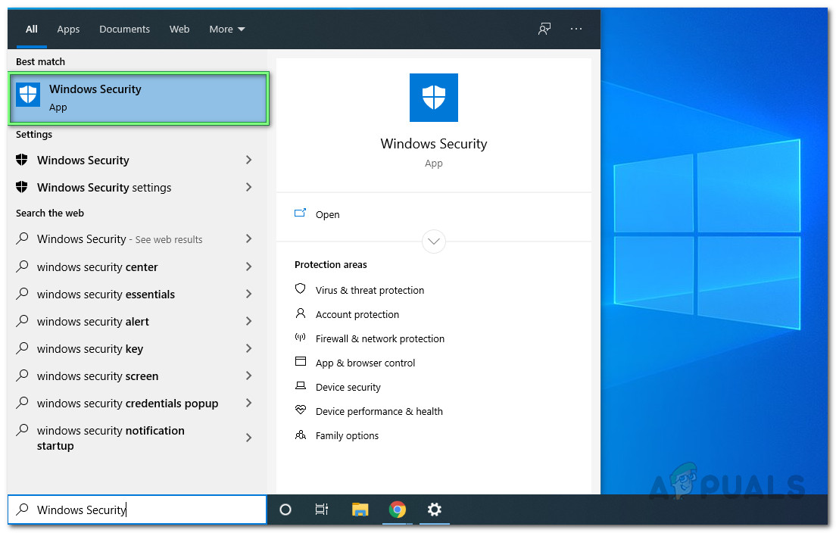
Task: Switch to the Documents search tab
Action: 124,30
